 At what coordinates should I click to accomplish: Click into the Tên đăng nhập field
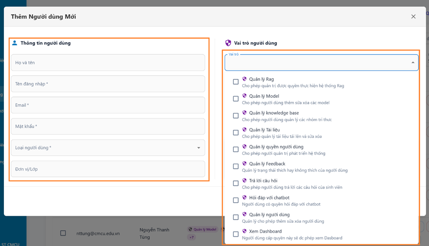(108, 84)
